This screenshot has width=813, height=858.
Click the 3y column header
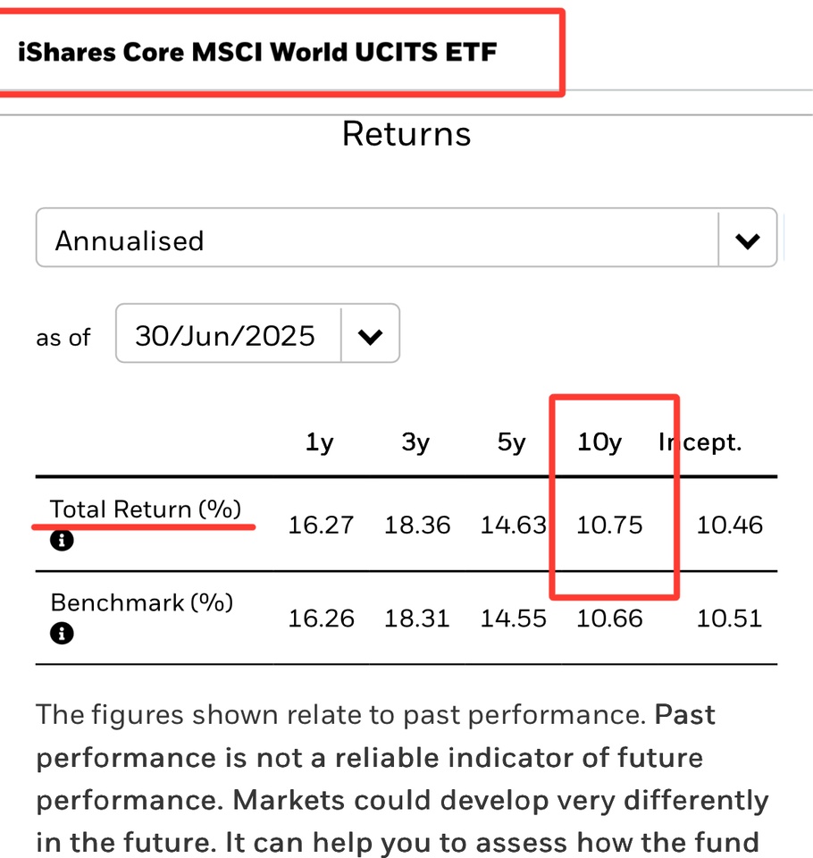click(x=415, y=442)
